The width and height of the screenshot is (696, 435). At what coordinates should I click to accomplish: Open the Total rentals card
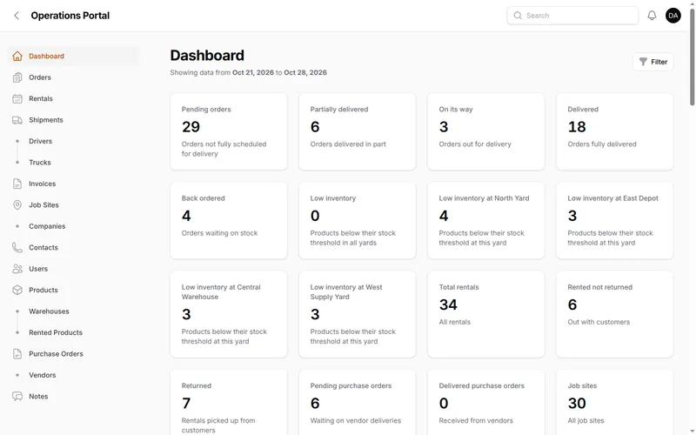point(486,314)
